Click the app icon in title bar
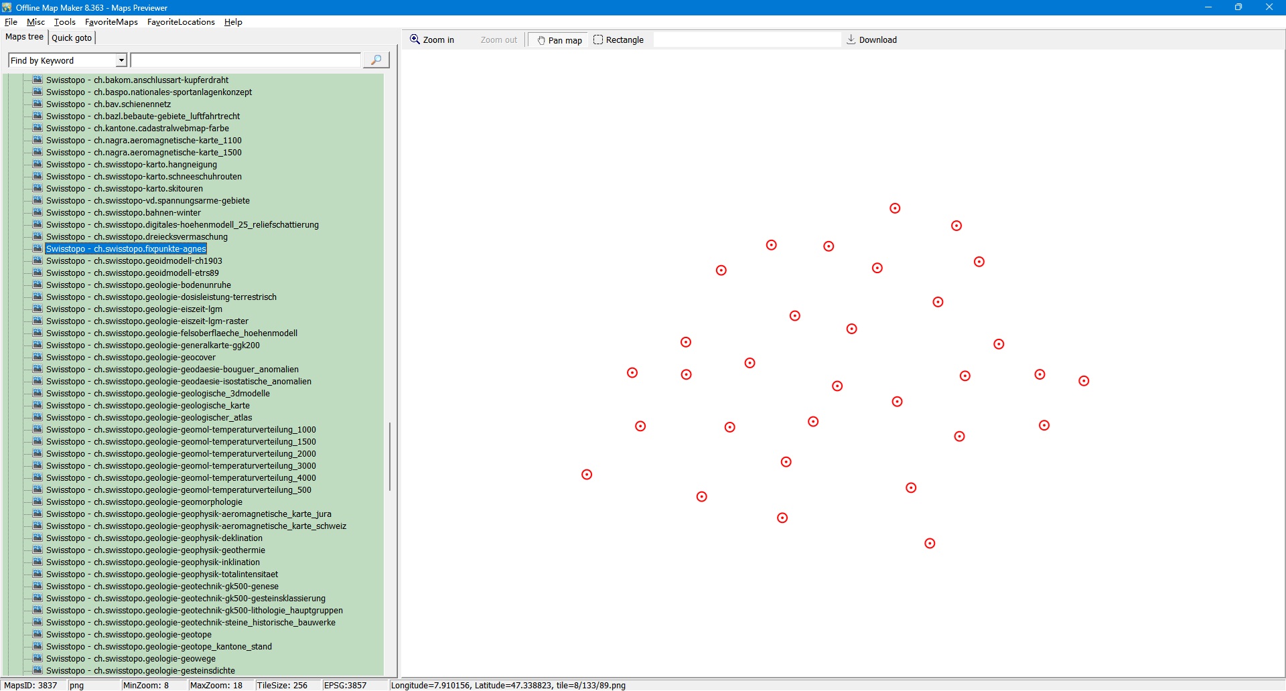The width and height of the screenshot is (1286, 691). coord(7,7)
